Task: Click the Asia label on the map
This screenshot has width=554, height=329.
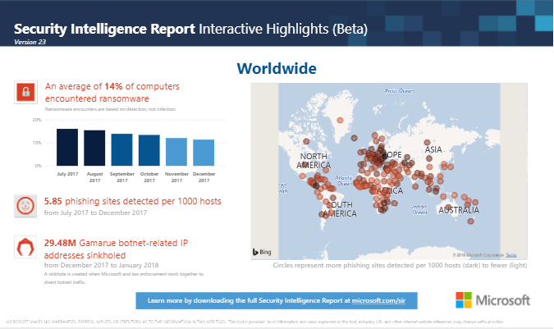Action: 433,149
